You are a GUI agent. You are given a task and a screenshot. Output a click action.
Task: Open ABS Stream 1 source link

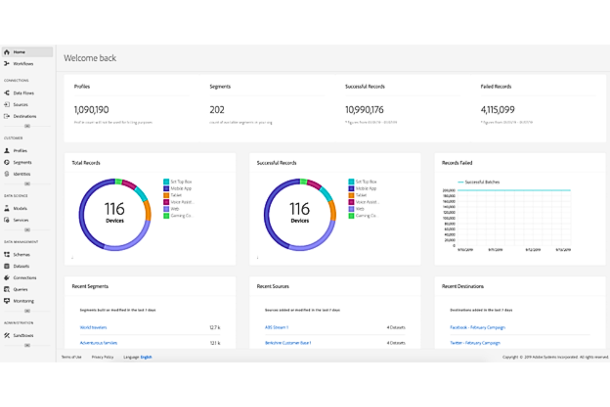coord(277,327)
